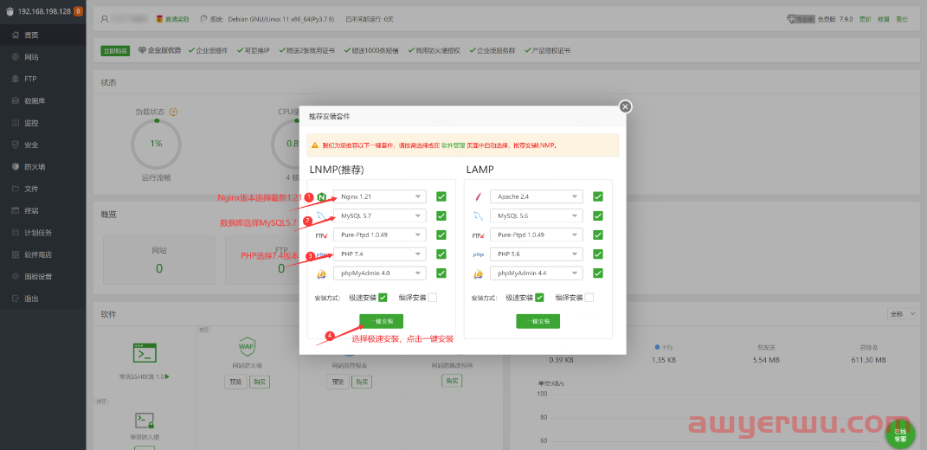Click the 监控 monitor icon in sidebar
Viewport: 927px width, 450px height.
[x=16, y=123]
